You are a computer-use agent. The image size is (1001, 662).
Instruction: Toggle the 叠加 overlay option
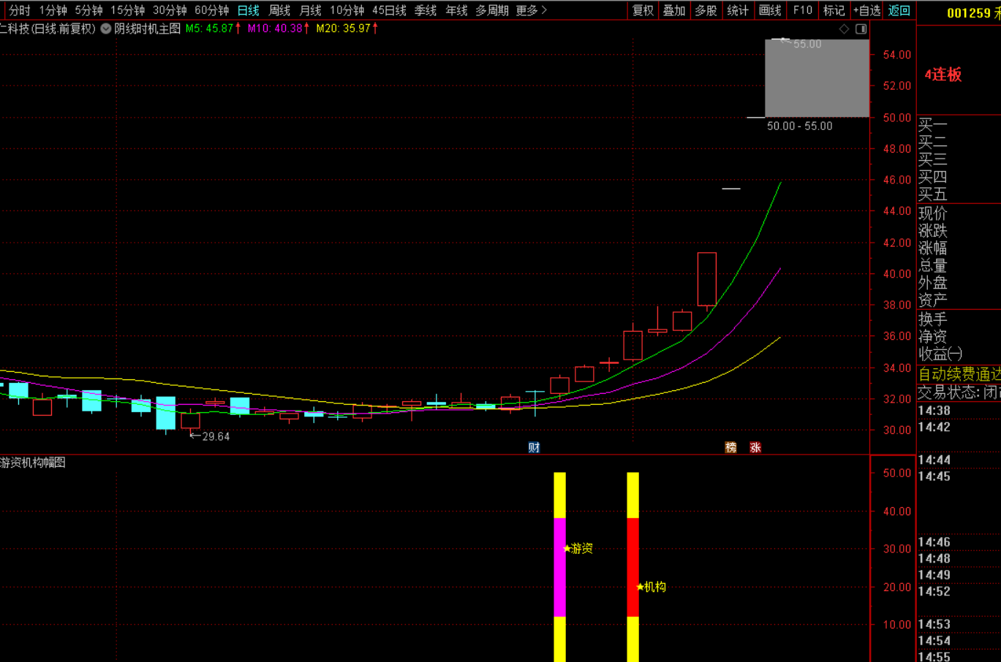[674, 10]
